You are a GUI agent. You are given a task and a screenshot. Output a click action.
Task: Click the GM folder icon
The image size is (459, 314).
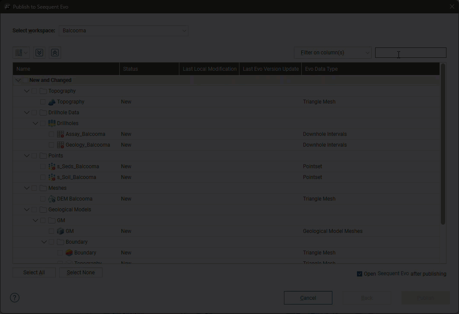click(x=52, y=220)
